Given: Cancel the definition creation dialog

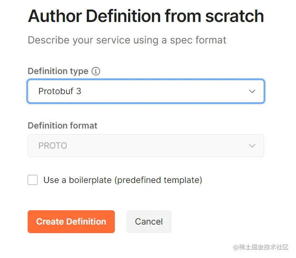Looking at the screenshot, I should point(149,222).
